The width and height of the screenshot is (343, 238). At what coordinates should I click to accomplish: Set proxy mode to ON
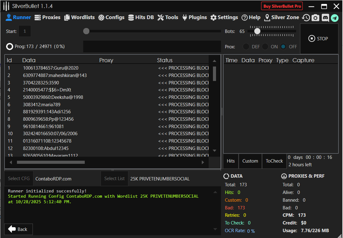pyautogui.click(x=265, y=46)
